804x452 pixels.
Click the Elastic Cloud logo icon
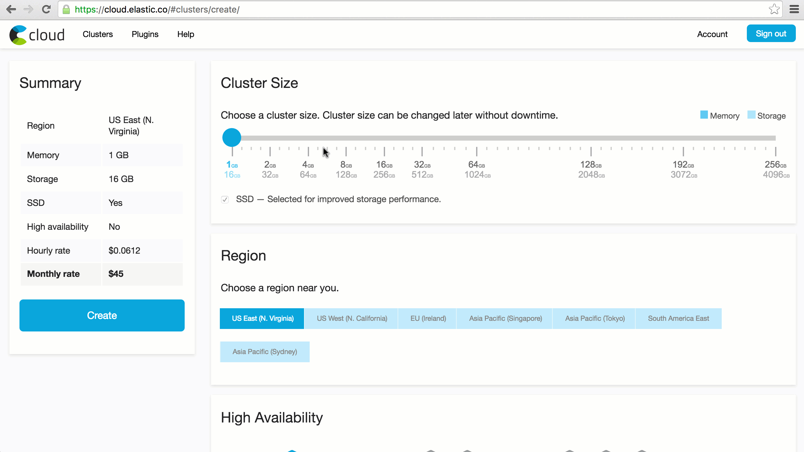17,34
